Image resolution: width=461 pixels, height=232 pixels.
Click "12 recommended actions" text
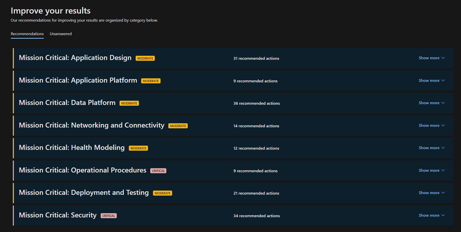[x=256, y=148]
